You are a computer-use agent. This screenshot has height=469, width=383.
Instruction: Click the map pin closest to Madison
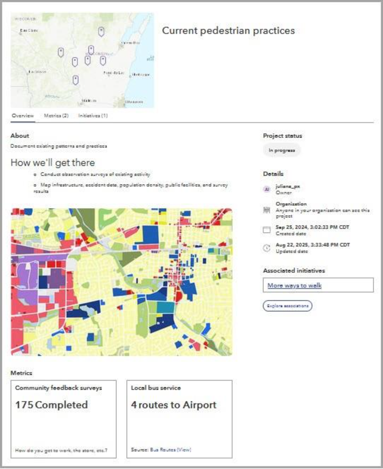pos(75,80)
